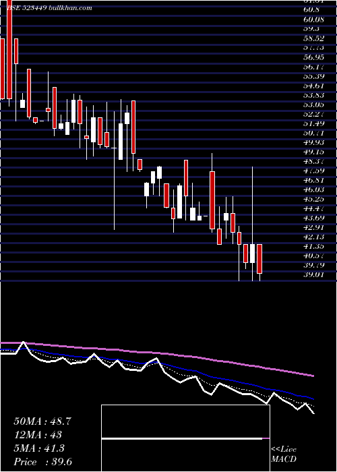Click the 46.81 price axis value
The image size is (337, 472).
point(313,180)
